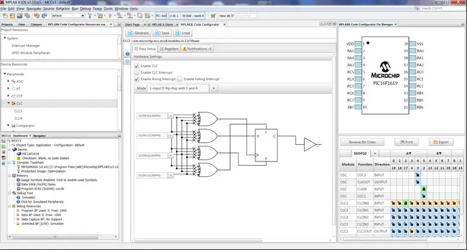
Task: Expand the Comparator peripheral node
Action: [8, 125]
